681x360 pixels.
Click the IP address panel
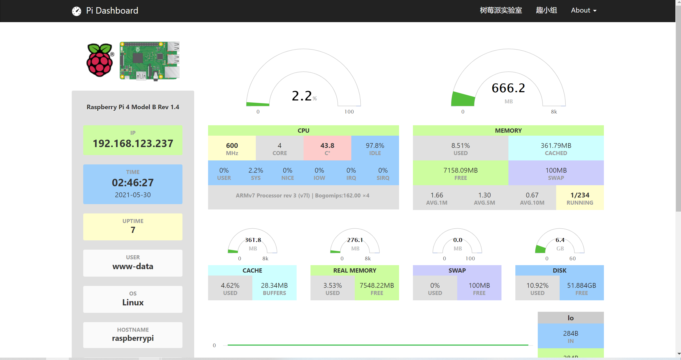[133, 140]
